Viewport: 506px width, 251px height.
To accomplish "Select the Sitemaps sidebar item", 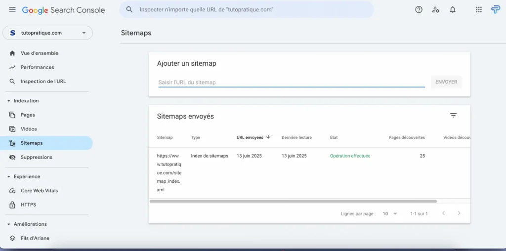I will pos(46,143).
